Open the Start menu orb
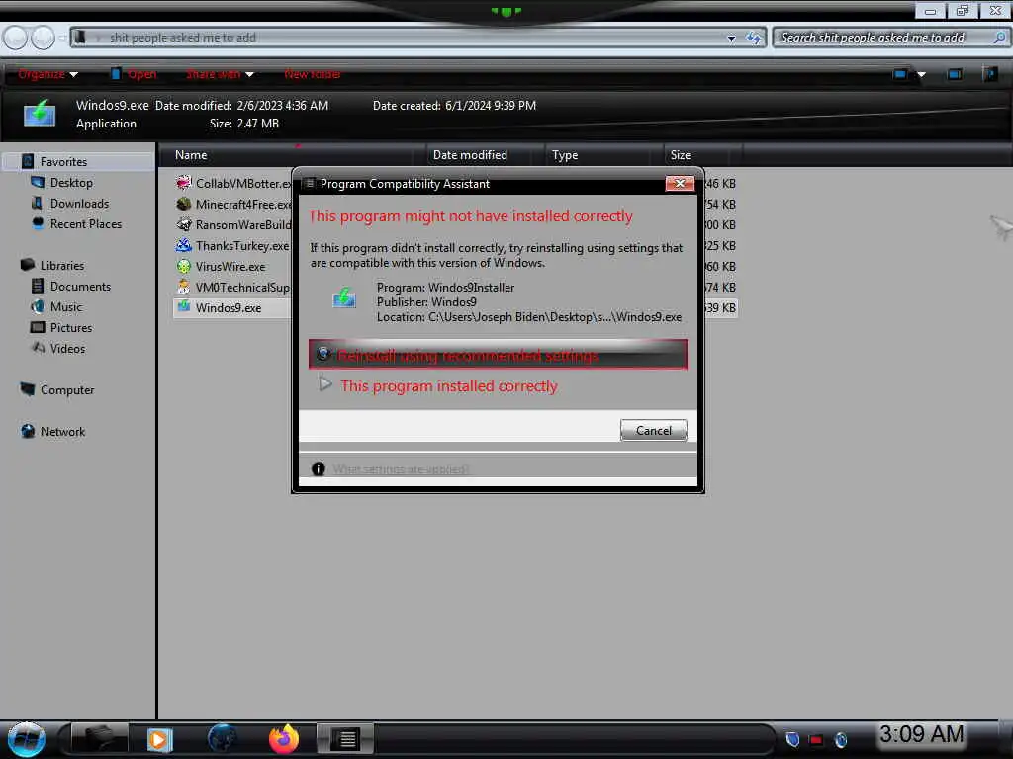The image size is (1013, 759). [26, 739]
